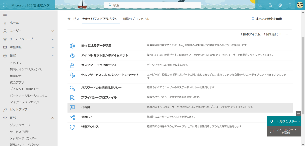This screenshot has width=305, height=146.
Task: Click the フィードバックを送信 button
Action: tap(284, 131)
